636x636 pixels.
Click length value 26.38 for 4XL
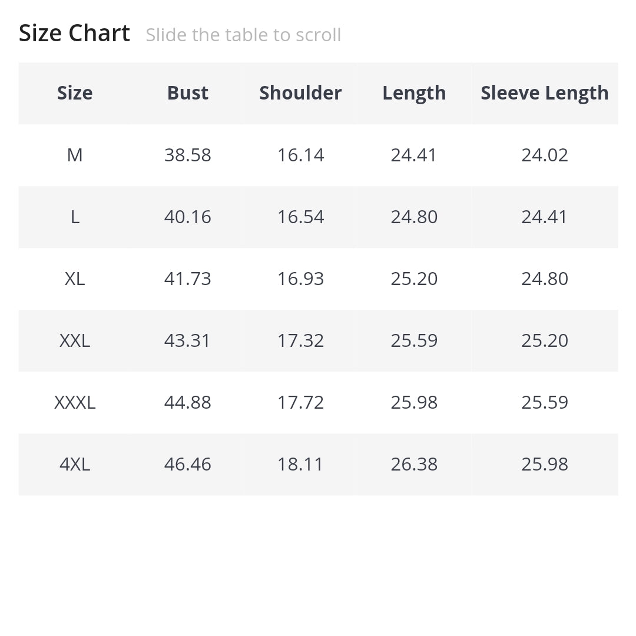414,464
